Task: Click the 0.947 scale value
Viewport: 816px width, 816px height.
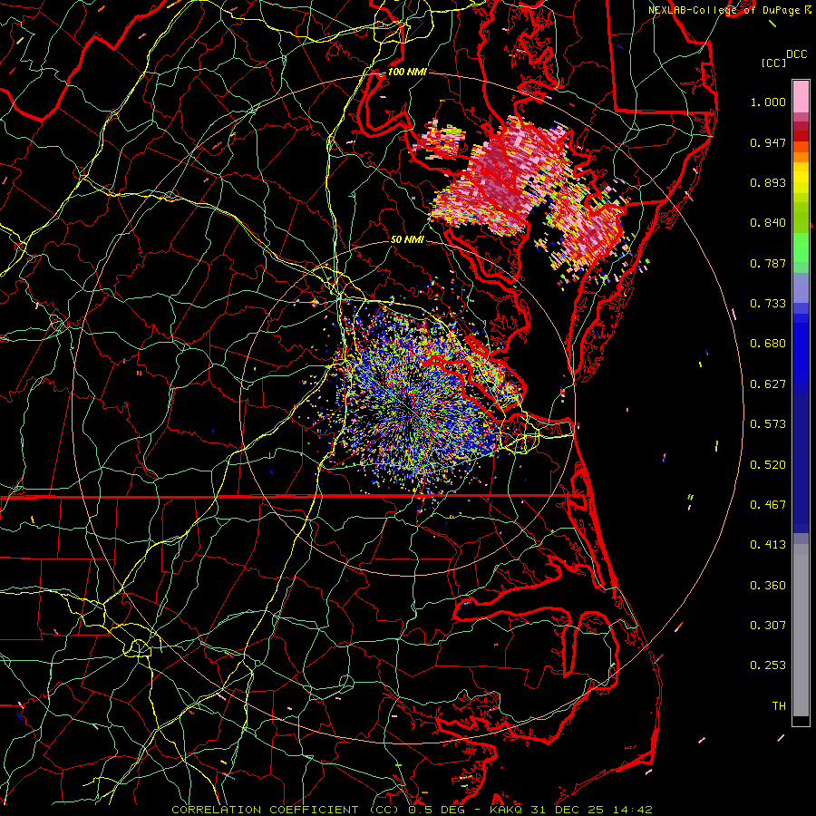Action: click(x=768, y=142)
